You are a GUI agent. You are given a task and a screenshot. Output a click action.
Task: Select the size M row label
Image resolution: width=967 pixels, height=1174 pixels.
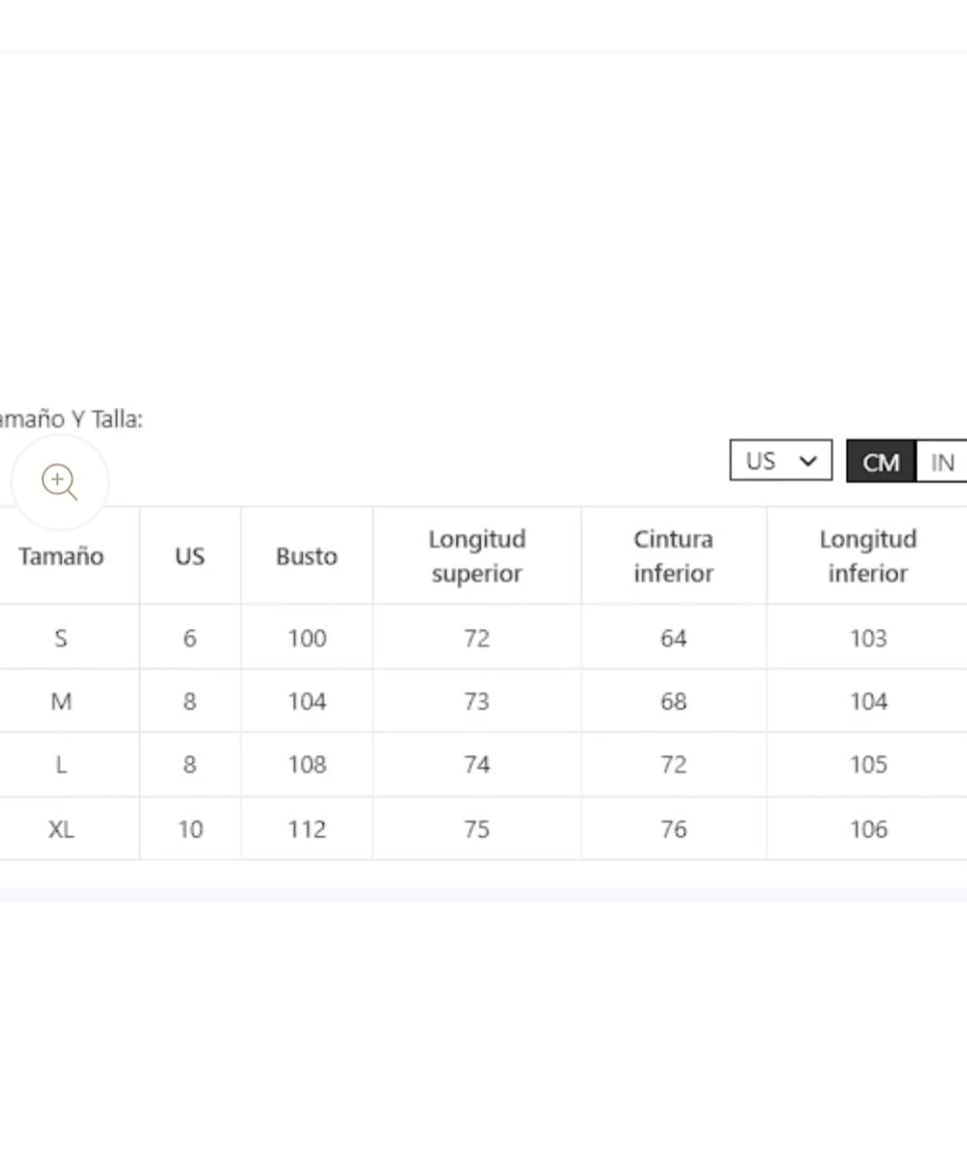[x=61, y=701]
